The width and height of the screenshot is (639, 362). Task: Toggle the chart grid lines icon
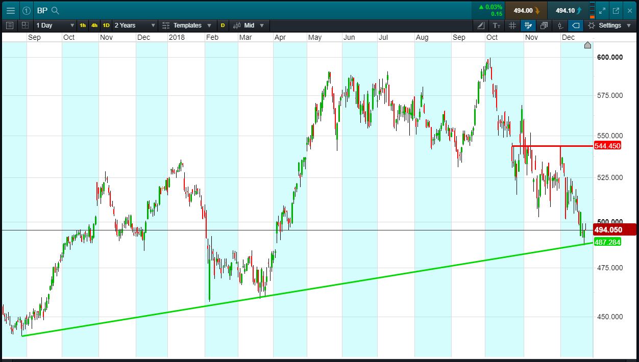click(512, 25)
